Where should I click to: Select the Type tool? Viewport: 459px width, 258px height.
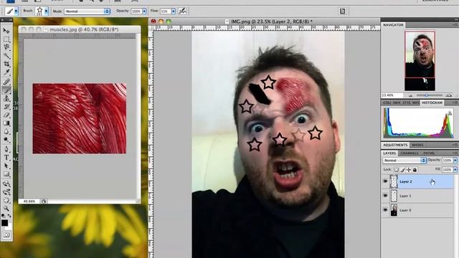click(6, 158)
